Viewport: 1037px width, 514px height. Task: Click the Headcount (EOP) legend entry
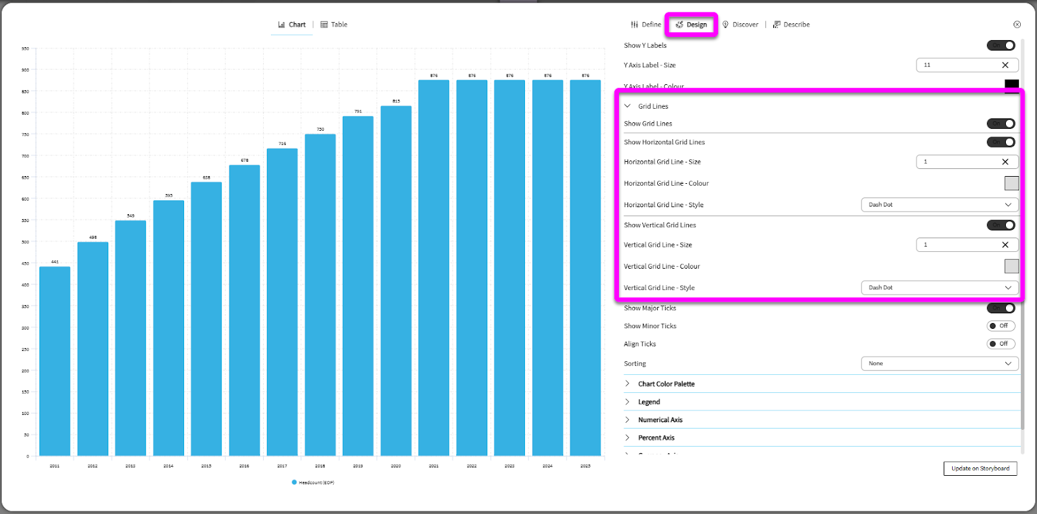[x=314, y=482]
